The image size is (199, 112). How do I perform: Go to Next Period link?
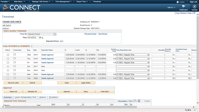[103, 34]
